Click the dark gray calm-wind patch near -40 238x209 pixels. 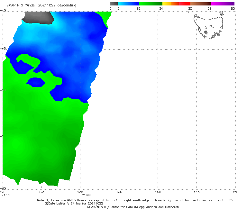pyautogui.click(x=38, y=18)
